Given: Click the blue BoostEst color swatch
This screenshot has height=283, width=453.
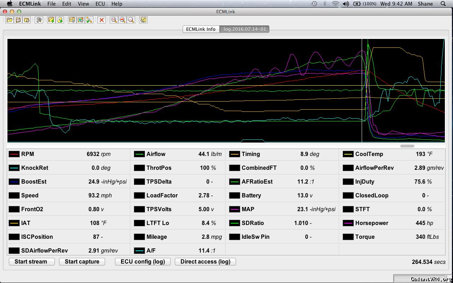Looking at the screenshot, I should click(14, 182).
